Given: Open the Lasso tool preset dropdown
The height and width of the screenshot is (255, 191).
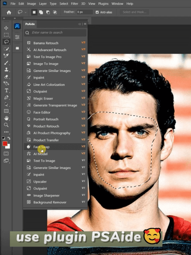Looking at the screenshot, I should pyautogui.click(x=26, y=12).
